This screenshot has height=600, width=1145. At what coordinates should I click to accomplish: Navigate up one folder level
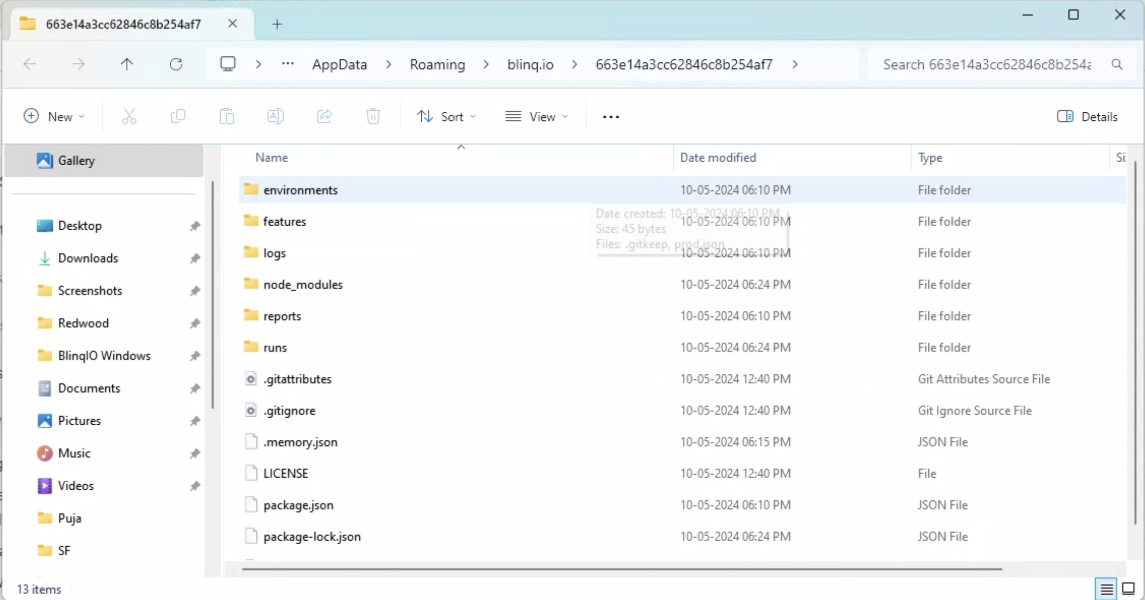tap(126, 64)
